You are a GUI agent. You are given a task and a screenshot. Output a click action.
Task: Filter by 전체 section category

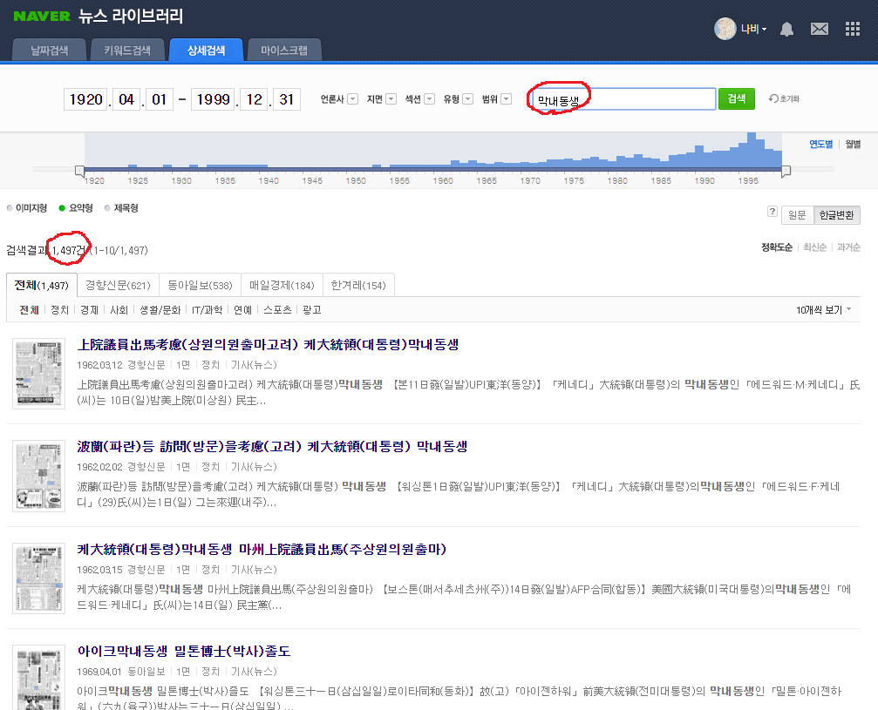pos(29,310)
